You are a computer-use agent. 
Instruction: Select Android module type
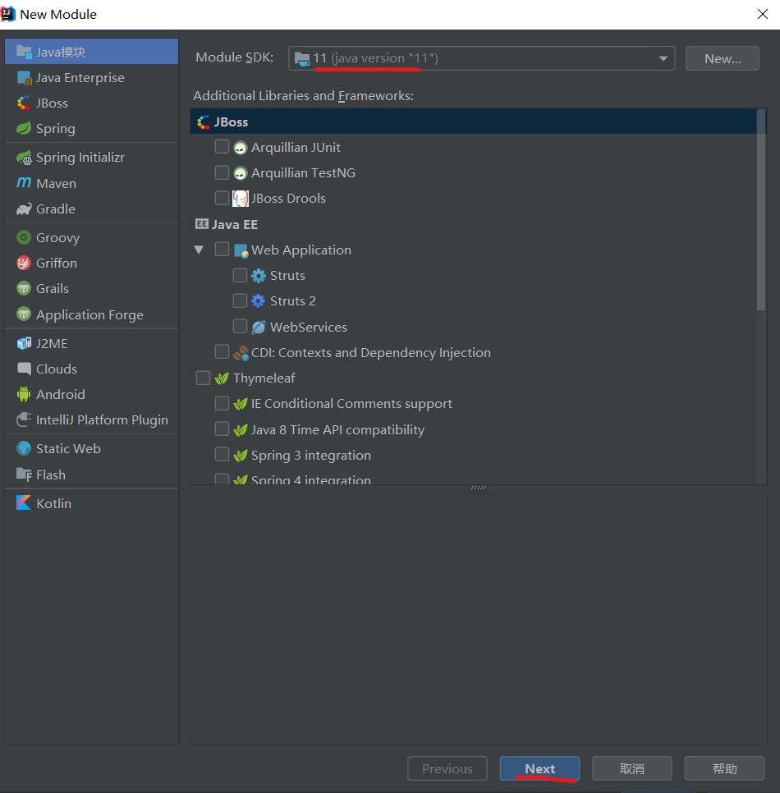click(x=92, y=394)
